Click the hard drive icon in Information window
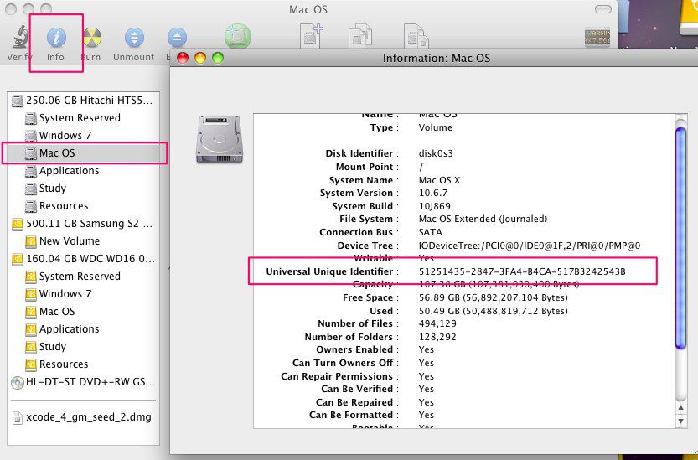 (x=220, y=139)
